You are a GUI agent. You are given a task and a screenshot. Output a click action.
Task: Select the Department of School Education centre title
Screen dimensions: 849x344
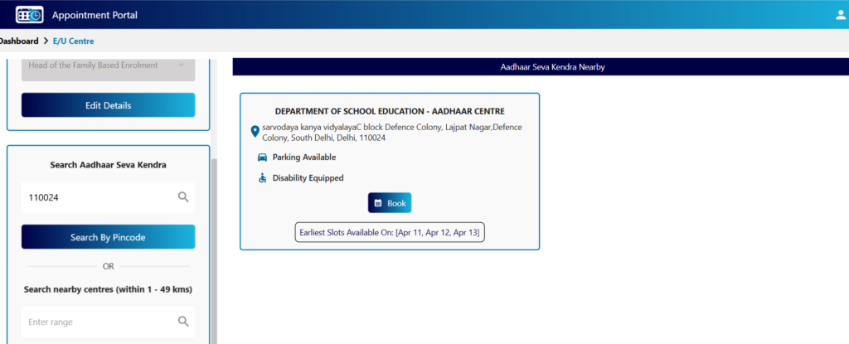390,111
